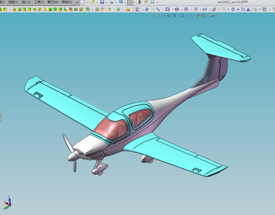
Task: Click the Zoom to Fit magnifier icon
Action: point(153,15)
